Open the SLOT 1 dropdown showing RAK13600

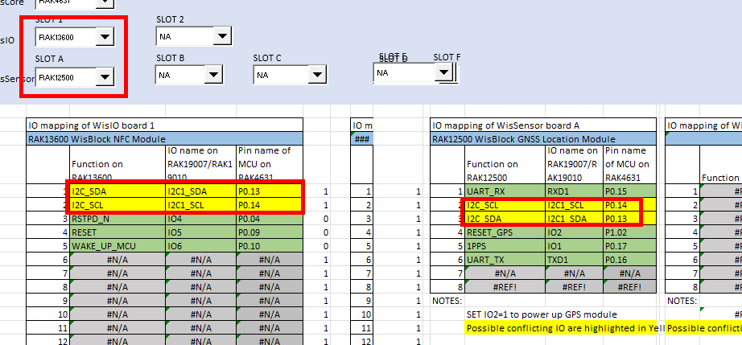coord(105,37)
